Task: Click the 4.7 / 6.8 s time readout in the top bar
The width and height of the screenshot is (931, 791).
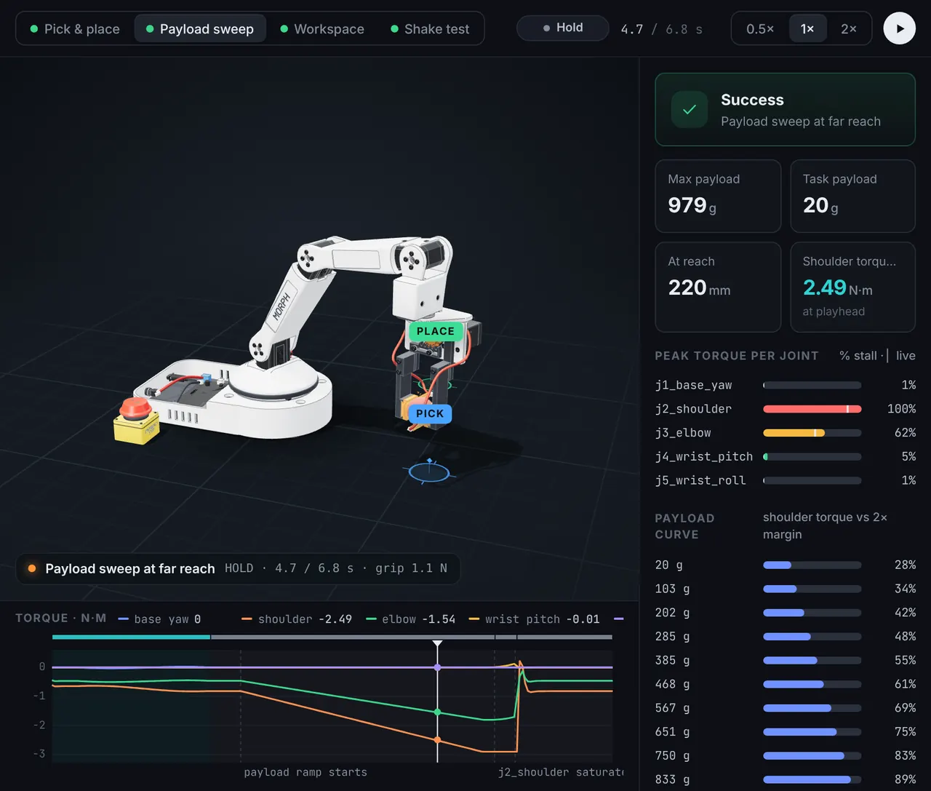Action: pos(661,29)
